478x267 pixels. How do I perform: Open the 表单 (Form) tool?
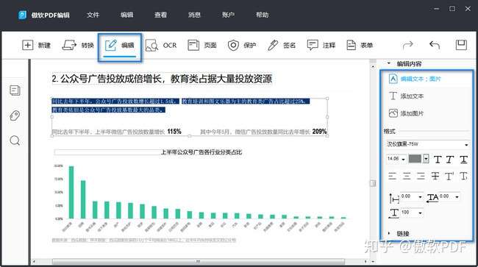tap(360, 45)
